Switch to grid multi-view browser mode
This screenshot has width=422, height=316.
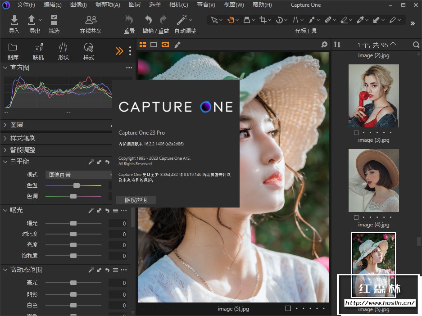143,45
